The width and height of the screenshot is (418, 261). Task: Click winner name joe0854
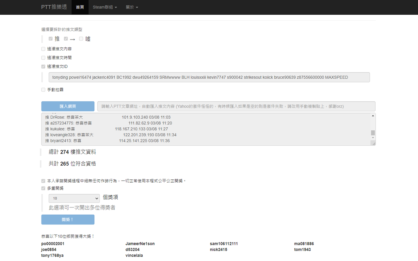click(x=49, y=250)
